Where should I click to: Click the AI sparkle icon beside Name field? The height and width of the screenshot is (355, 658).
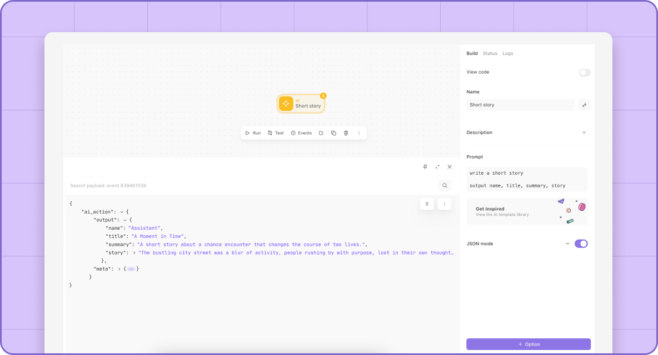(584, 105)
